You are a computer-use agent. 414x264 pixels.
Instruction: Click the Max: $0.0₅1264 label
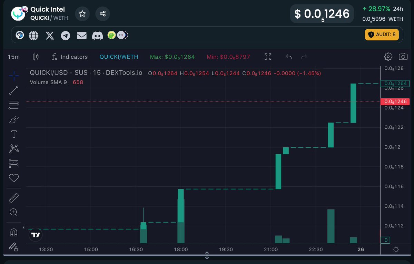tap(172, 57)
